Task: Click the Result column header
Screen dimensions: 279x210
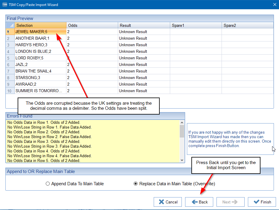Action: (x=144, y=25)
